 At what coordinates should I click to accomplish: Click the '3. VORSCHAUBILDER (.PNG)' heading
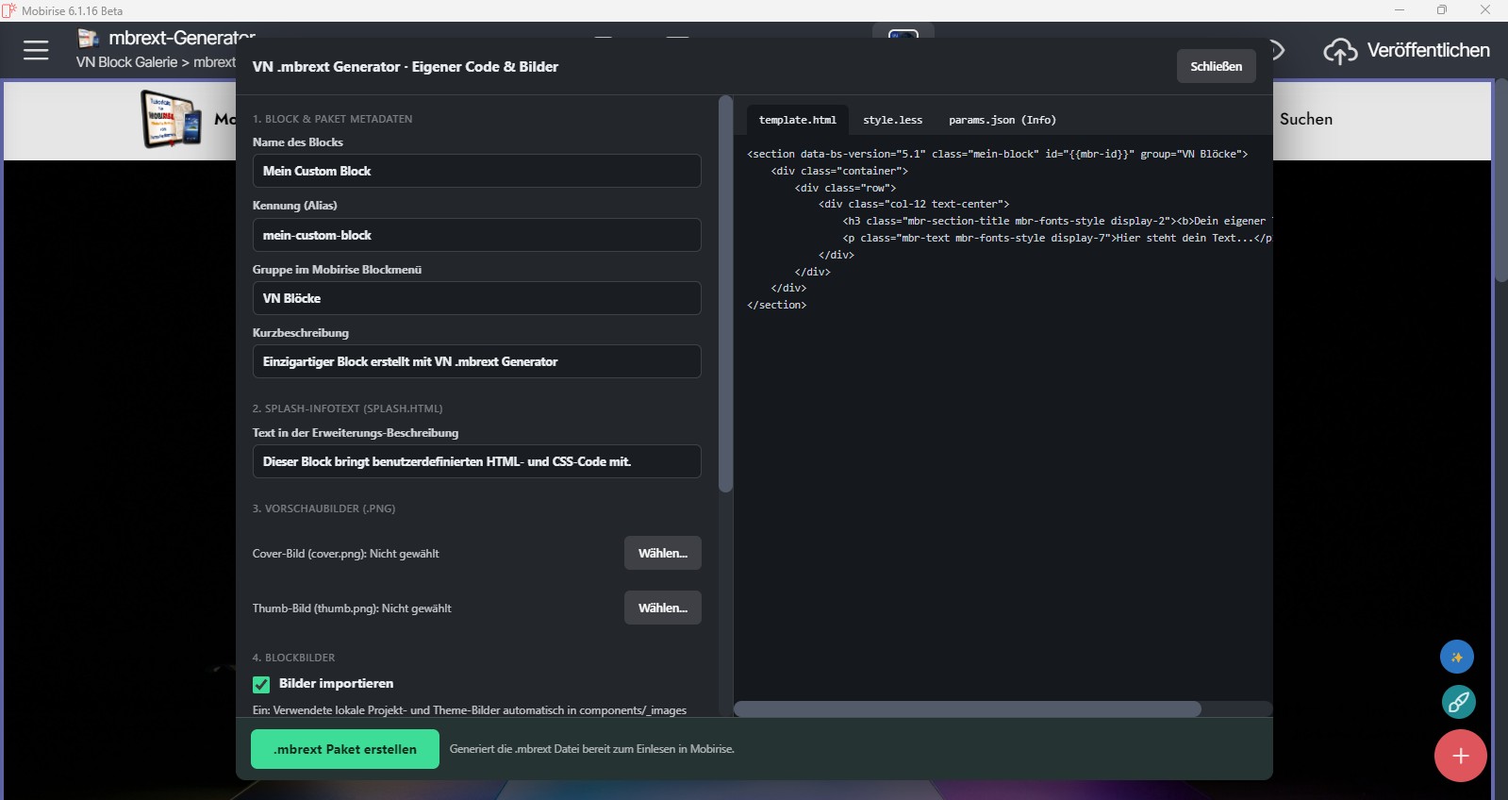click(323, 508)
